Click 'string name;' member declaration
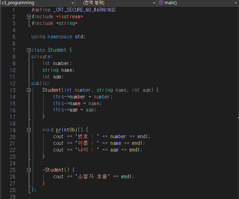Screen dimensions: 239x199 click(x=58, y=70)
